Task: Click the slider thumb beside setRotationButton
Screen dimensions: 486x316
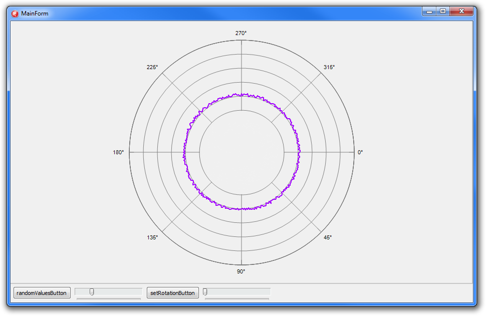Action: [x=205, y=292]
